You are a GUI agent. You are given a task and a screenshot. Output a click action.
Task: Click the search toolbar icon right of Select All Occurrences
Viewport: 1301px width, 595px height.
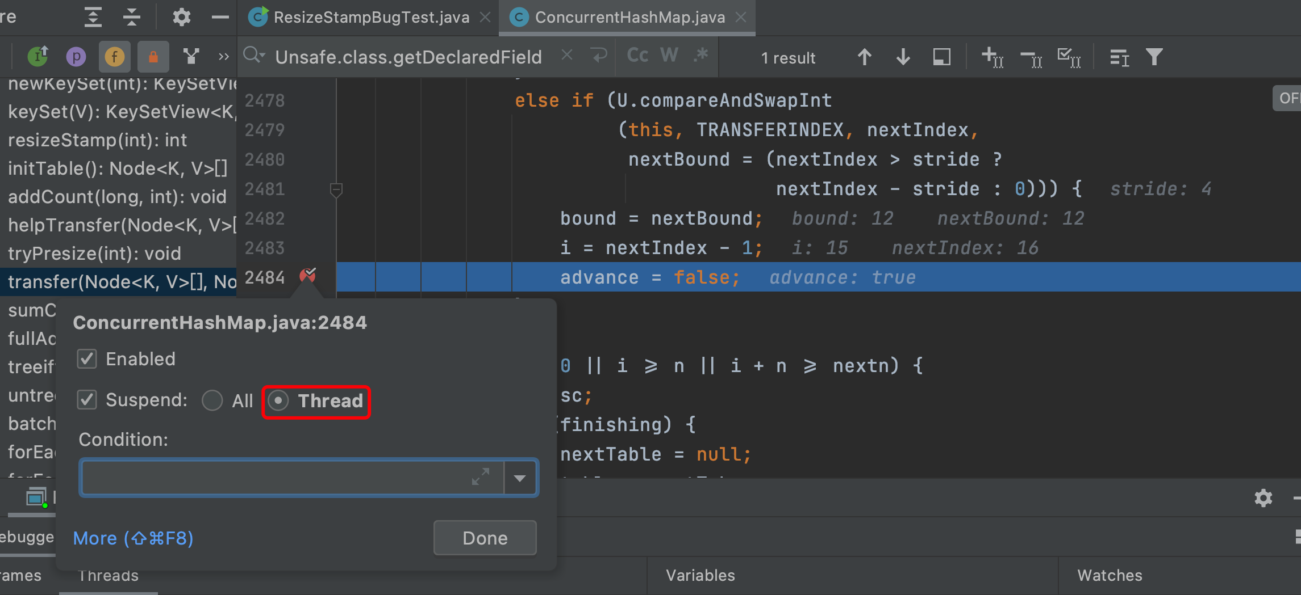tap(1119, 57)
